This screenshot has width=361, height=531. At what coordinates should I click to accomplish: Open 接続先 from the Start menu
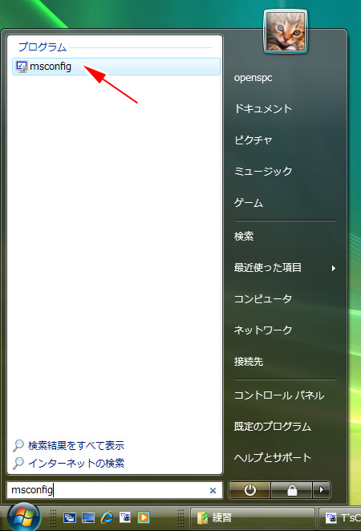click(249, 361)
